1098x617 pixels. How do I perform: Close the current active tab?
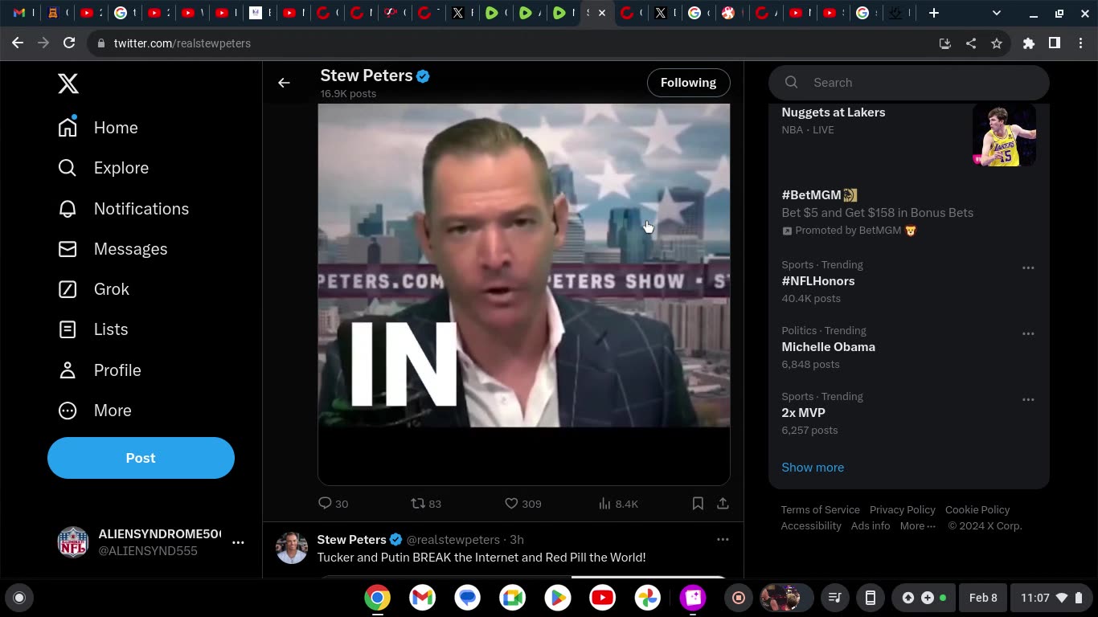coord(602,13)
